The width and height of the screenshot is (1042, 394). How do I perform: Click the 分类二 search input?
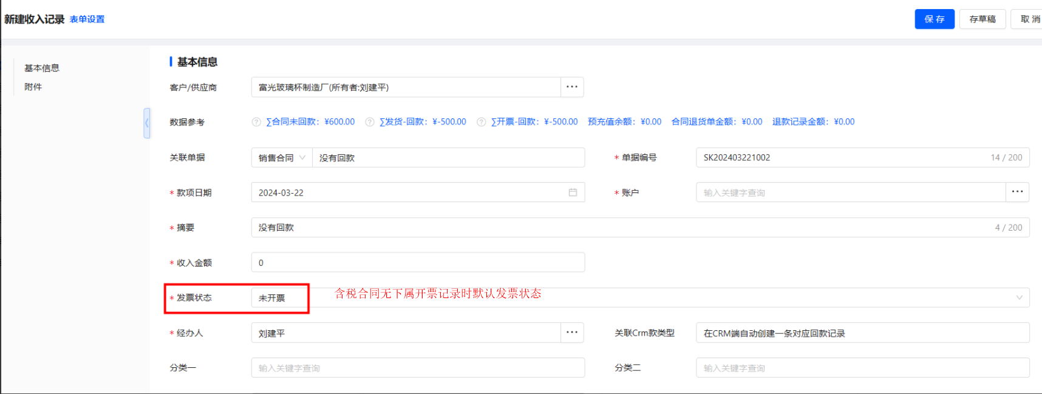tap(862, 368)
